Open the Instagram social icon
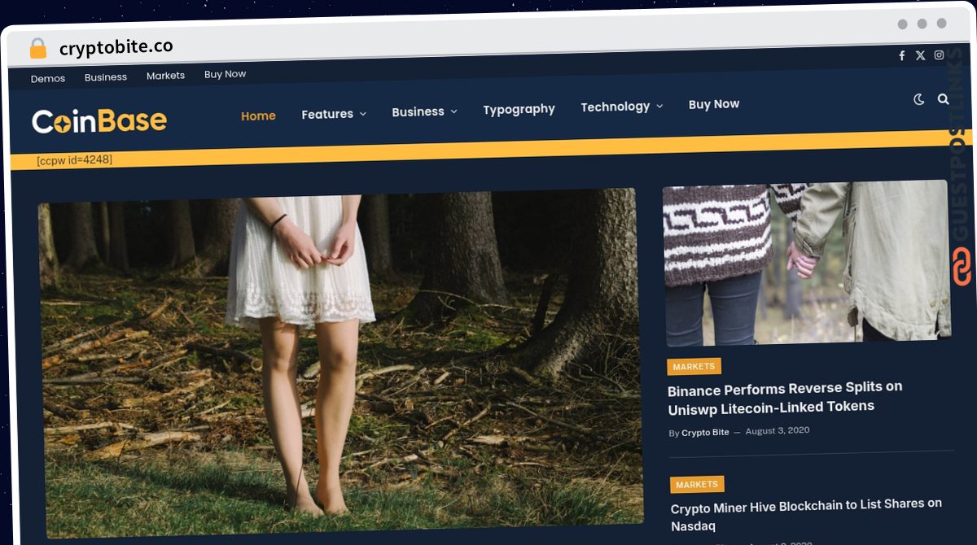Screen dimensions: 977x545 click(x=939, y=55)
